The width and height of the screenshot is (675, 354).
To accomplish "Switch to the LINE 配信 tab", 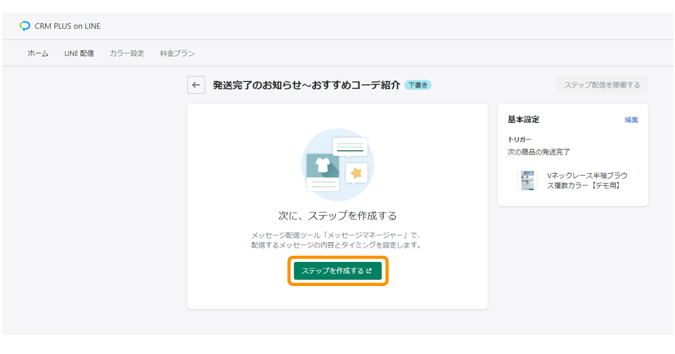I will [x=79, y=53].
